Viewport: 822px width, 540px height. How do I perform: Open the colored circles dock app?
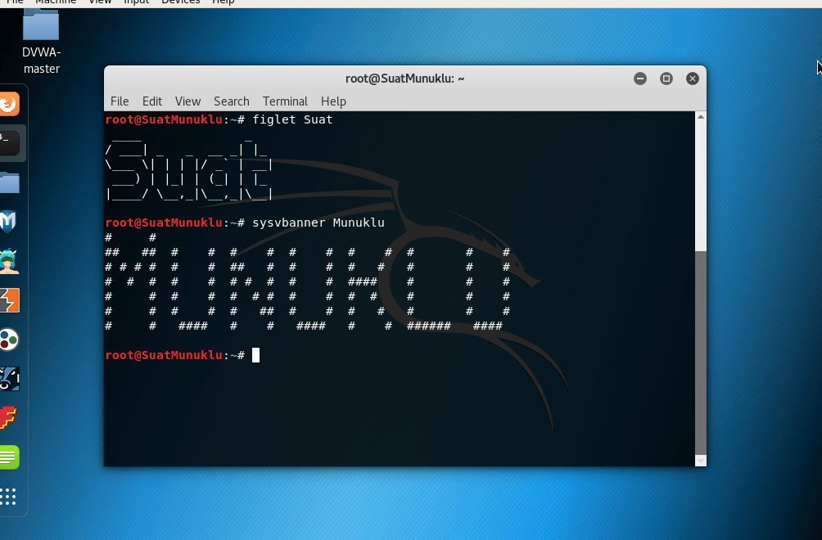pyautogui.click(x=9, y=340)
